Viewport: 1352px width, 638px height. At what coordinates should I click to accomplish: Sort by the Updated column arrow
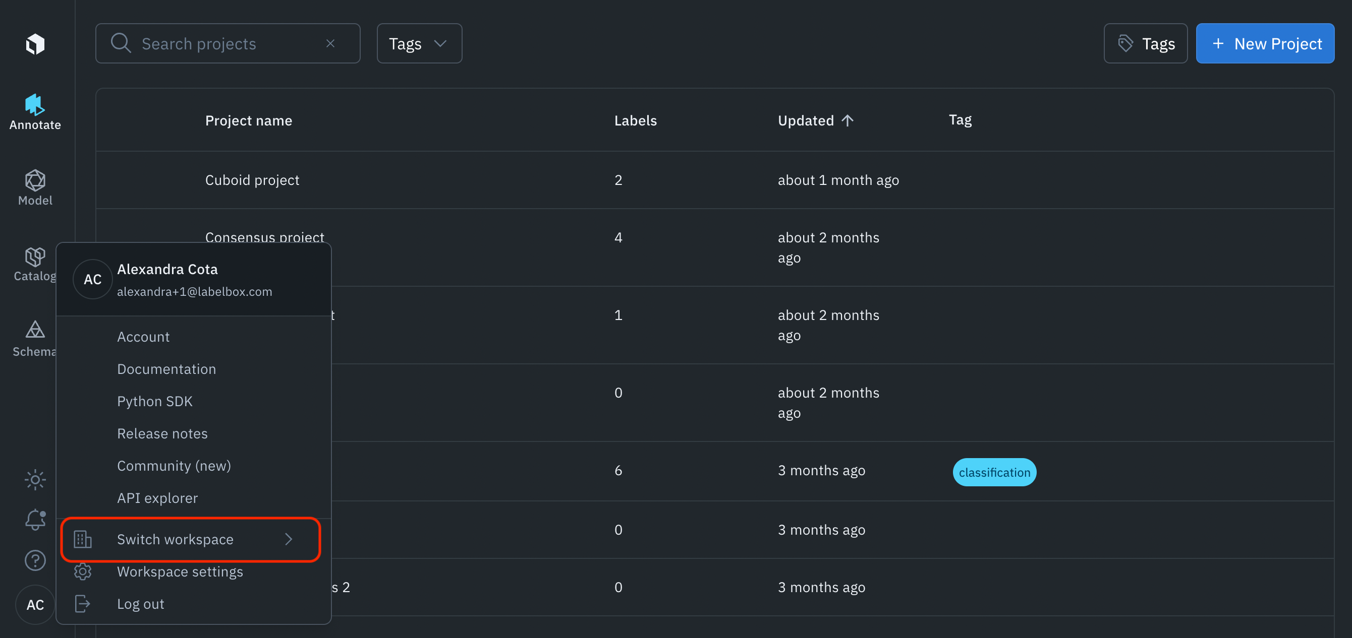pos(847,120)
